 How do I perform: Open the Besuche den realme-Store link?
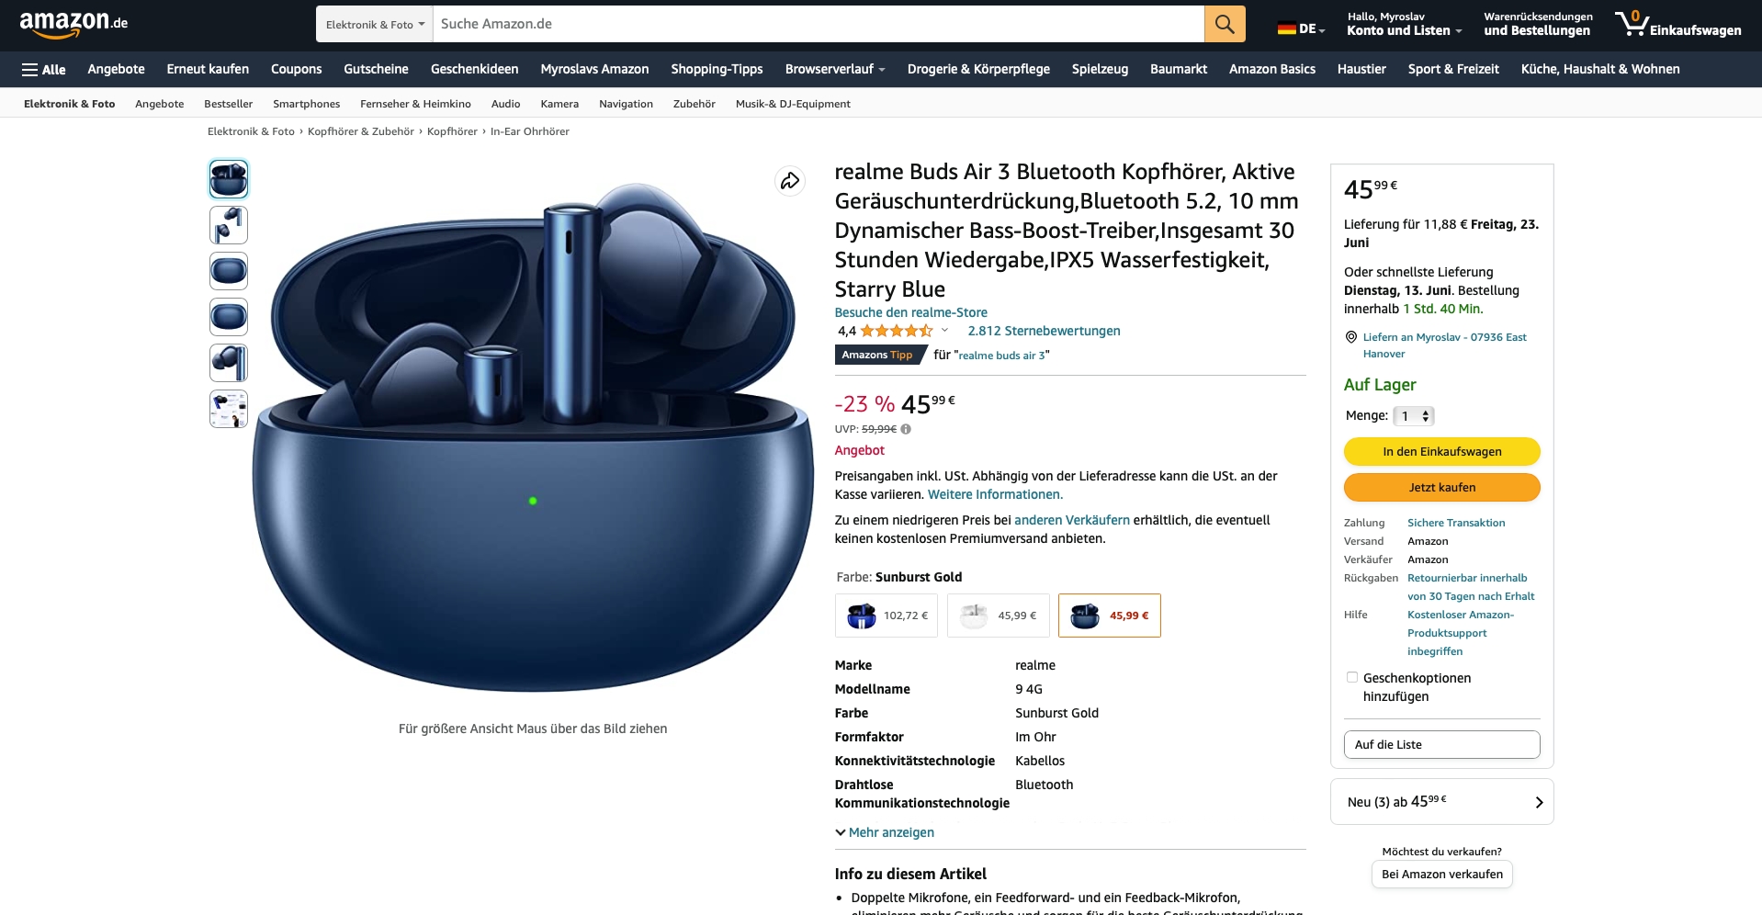[x=910, y=312]
